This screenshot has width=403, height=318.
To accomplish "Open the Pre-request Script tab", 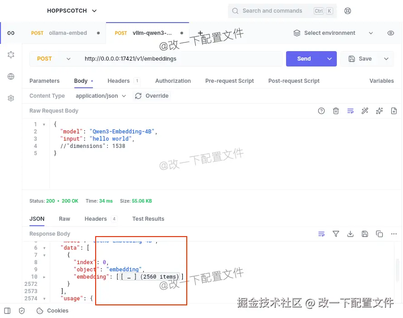I will click(x=229, y=81).
